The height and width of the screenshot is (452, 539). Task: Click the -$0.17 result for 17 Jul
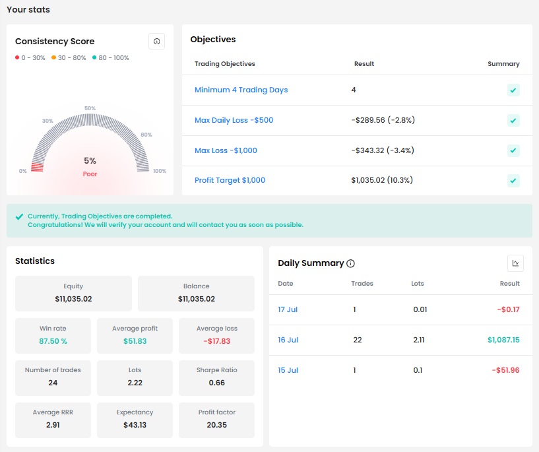(508, 309)
